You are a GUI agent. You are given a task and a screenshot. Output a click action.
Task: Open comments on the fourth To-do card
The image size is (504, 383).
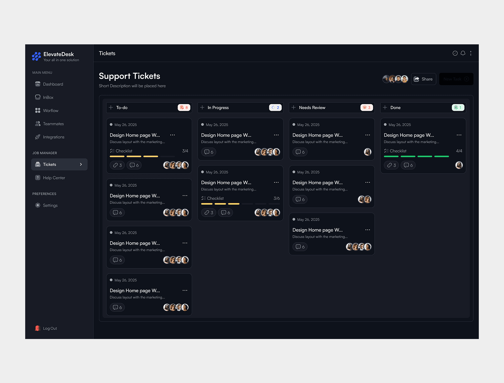click(117, 307)
